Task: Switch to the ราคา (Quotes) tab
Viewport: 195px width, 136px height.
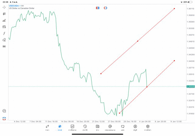Action: (47, 128)
